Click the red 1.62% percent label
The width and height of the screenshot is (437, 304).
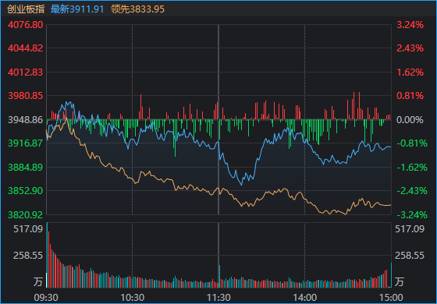[410, 72]
